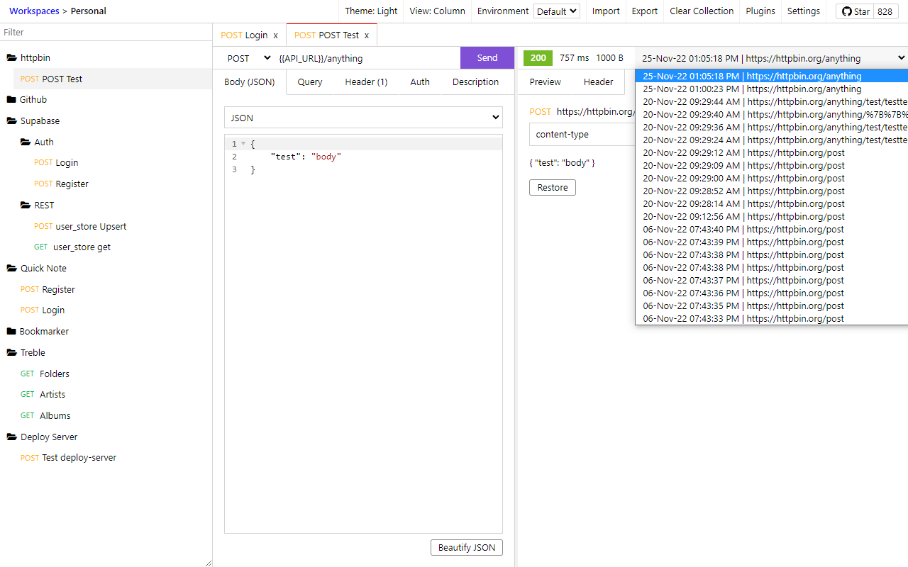Select history entry 20-Nov-22 09:29:40 AM

click(x=772, y=115)
